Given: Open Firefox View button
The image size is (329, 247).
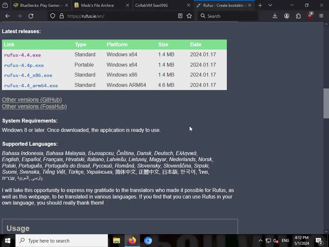Looking at the screenshot, I should (5, 5).
